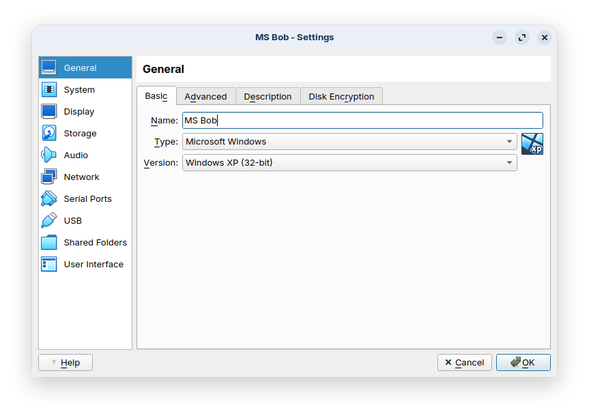Click the Windows XP OS type icon
589x416 pixels.
click(532, 144)
